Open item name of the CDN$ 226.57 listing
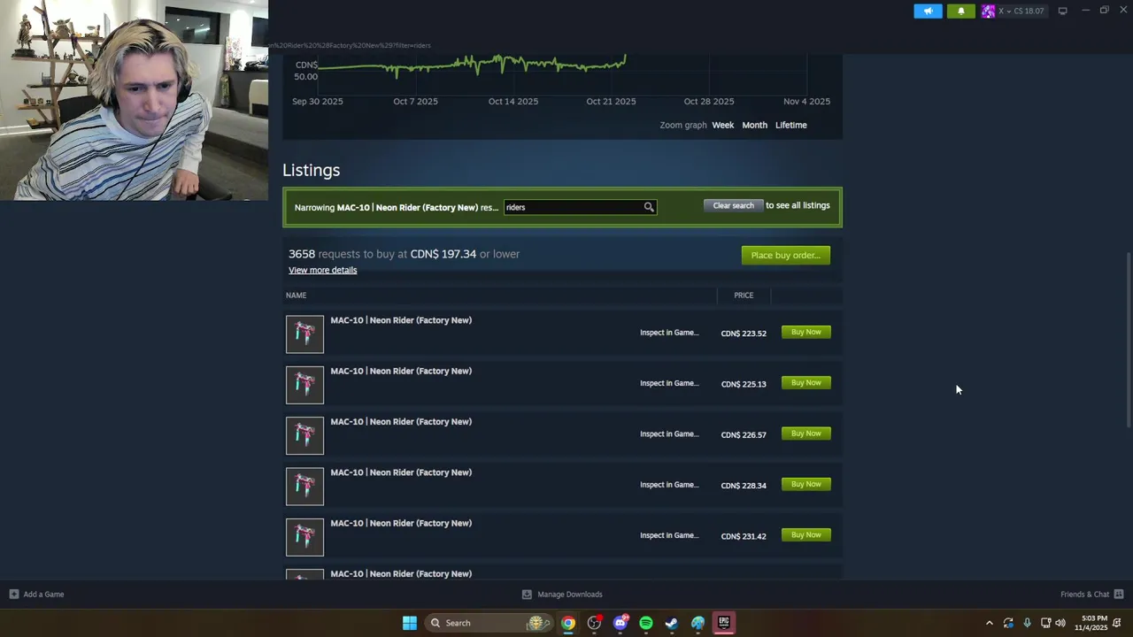The image size is (1133, 637). tap(401, 422)
